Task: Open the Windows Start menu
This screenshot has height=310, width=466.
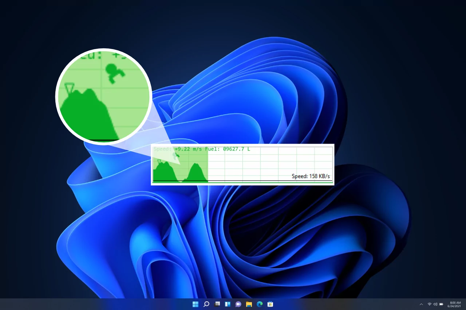Action: click(196, 304)
